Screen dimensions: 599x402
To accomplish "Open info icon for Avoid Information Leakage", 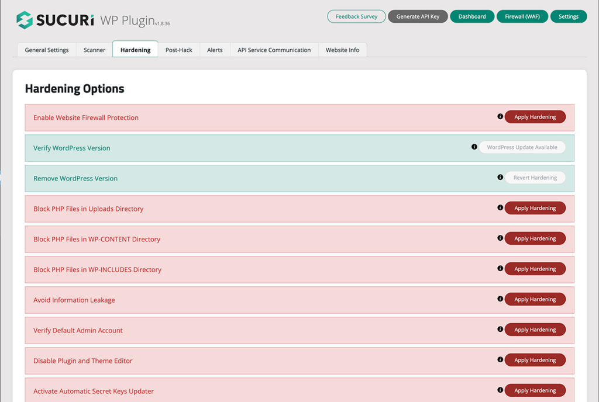I will click(x=500, y=299).
